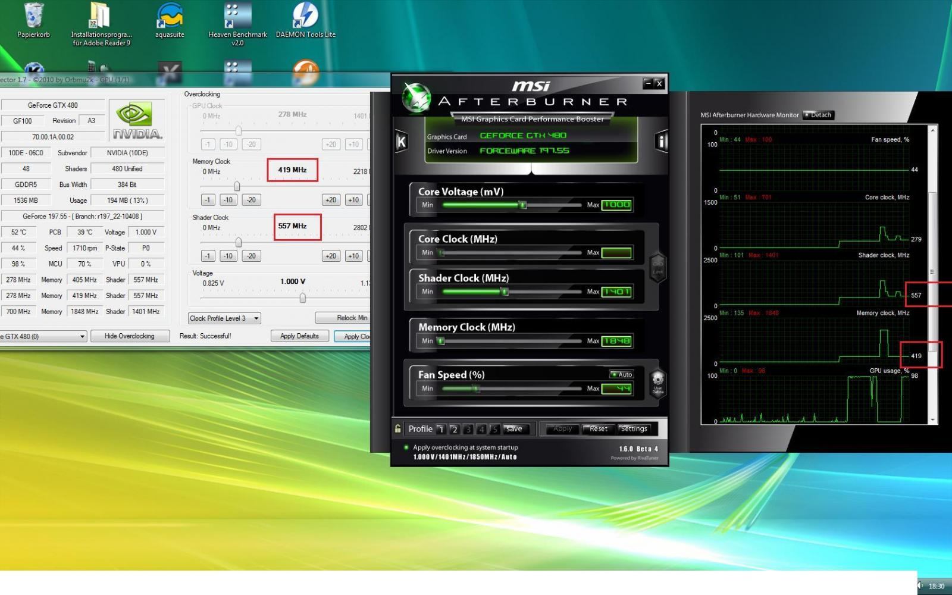Click Memory Clock +20 in Inspector

pos(331,200)
